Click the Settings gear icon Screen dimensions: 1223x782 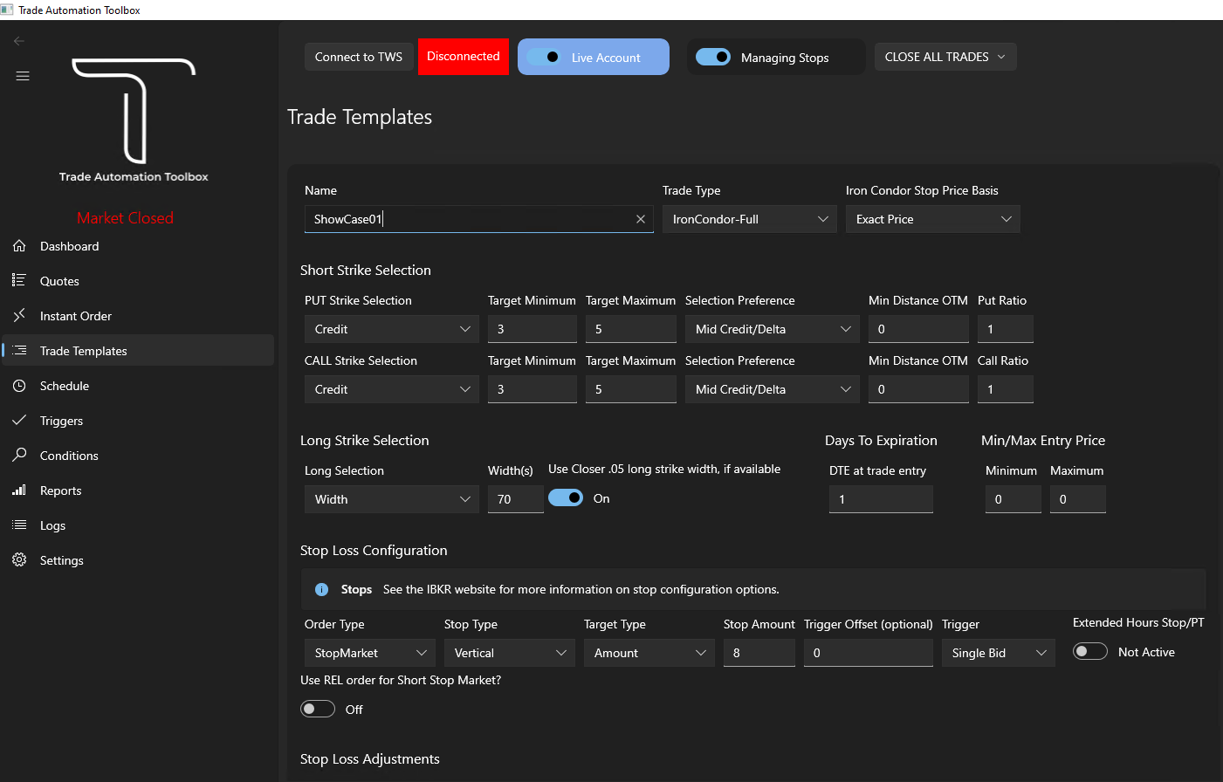coord(19,559)
